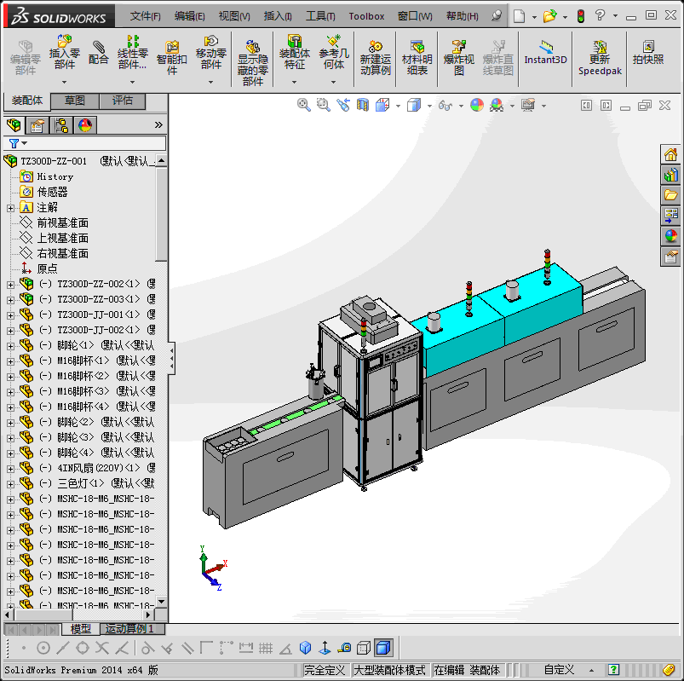Click Reference Geometry (参考几何体) icon
The width and height of the screenshot is (684, 681).
334,52
